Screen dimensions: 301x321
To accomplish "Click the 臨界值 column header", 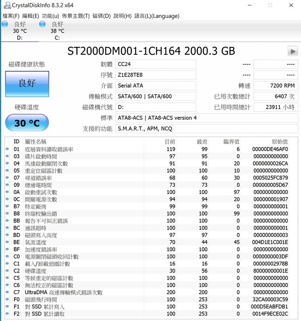I will (x=231, y=141).
